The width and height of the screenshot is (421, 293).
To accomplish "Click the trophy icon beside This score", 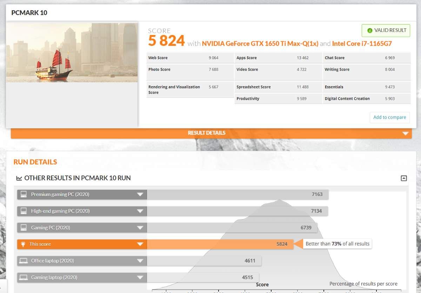I will click(x=24, y=244).
